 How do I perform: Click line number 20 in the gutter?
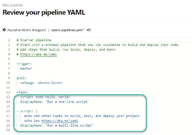click(8, 130)
